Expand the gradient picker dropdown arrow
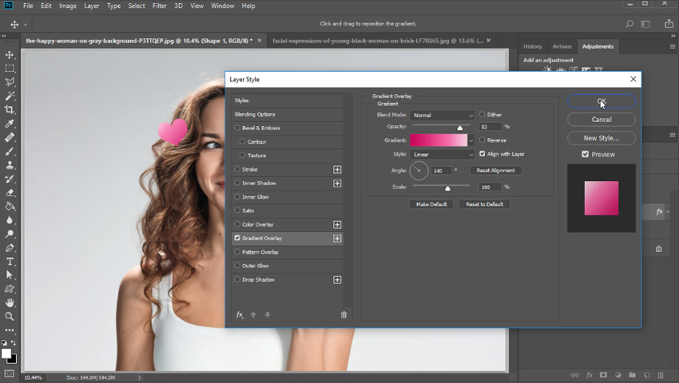Image resolution: width=679 pixels, height=383 pixels. (x=471, y=140)
